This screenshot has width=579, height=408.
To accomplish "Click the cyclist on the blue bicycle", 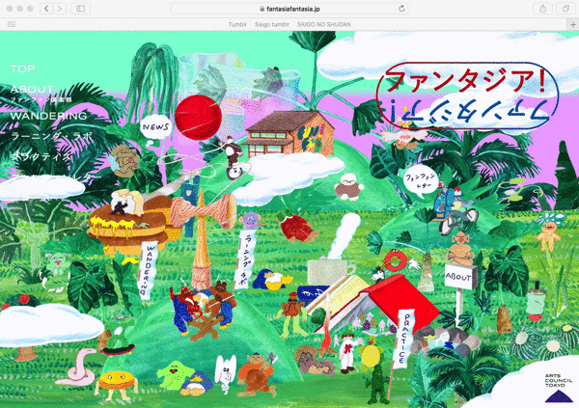I will click(x=454, y=210).
